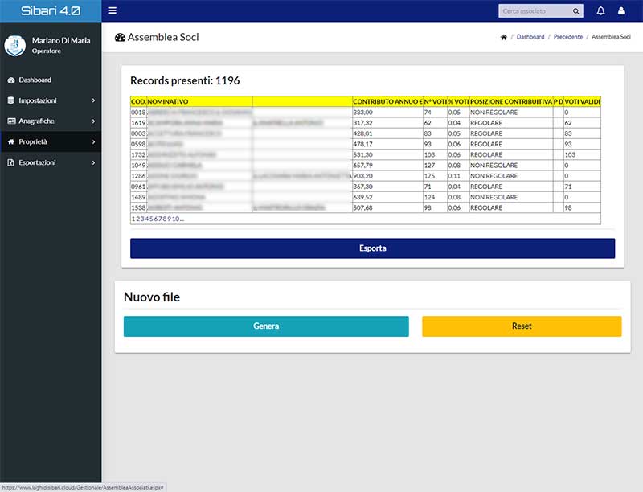The image size is (643, 492).
Task: Focus the Cerca associato search field
Action: click(x=535, y=11)
